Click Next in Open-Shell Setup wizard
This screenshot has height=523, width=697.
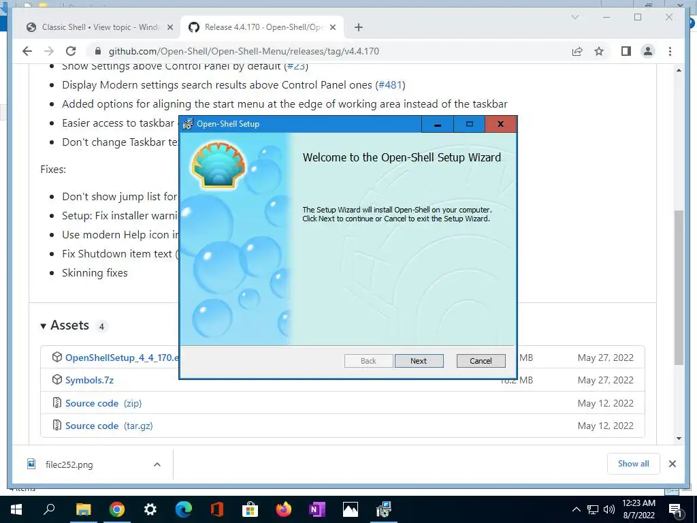click(419, 361)
